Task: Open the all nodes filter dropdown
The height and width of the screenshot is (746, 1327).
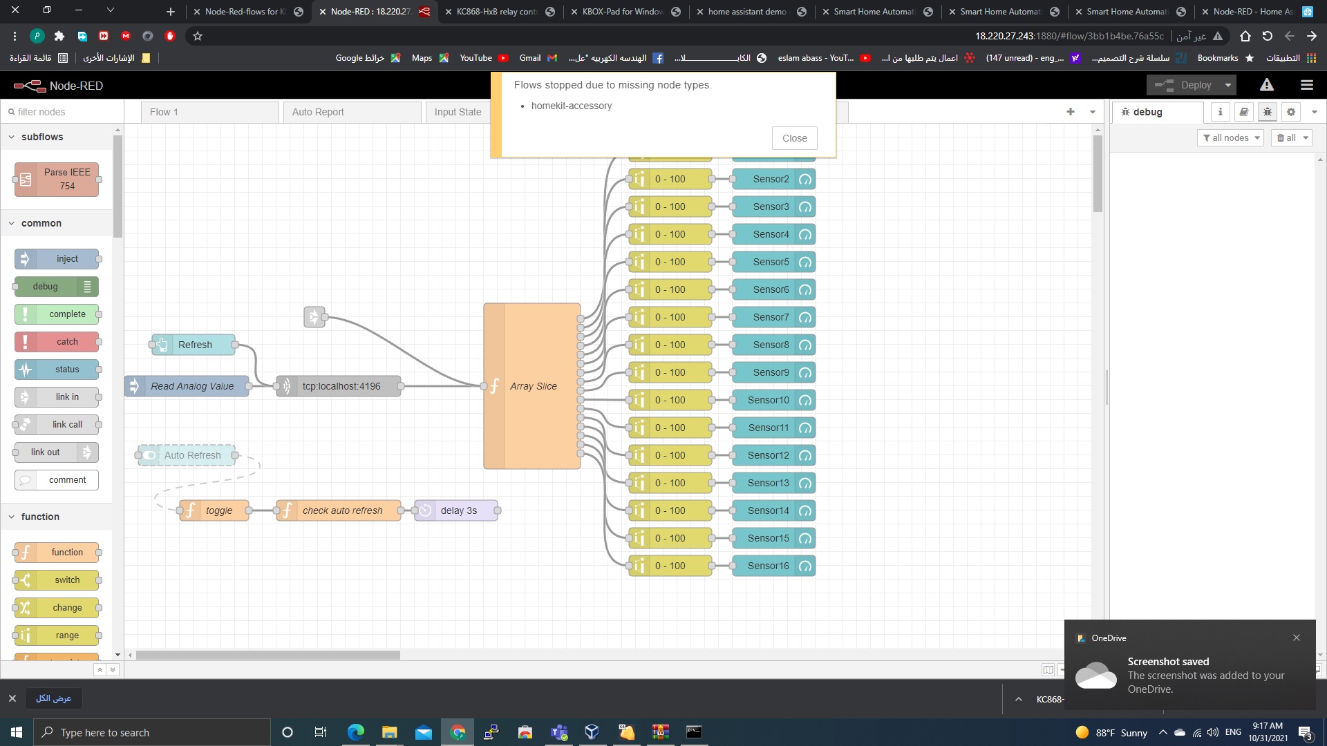Action: click(1230, 138)
